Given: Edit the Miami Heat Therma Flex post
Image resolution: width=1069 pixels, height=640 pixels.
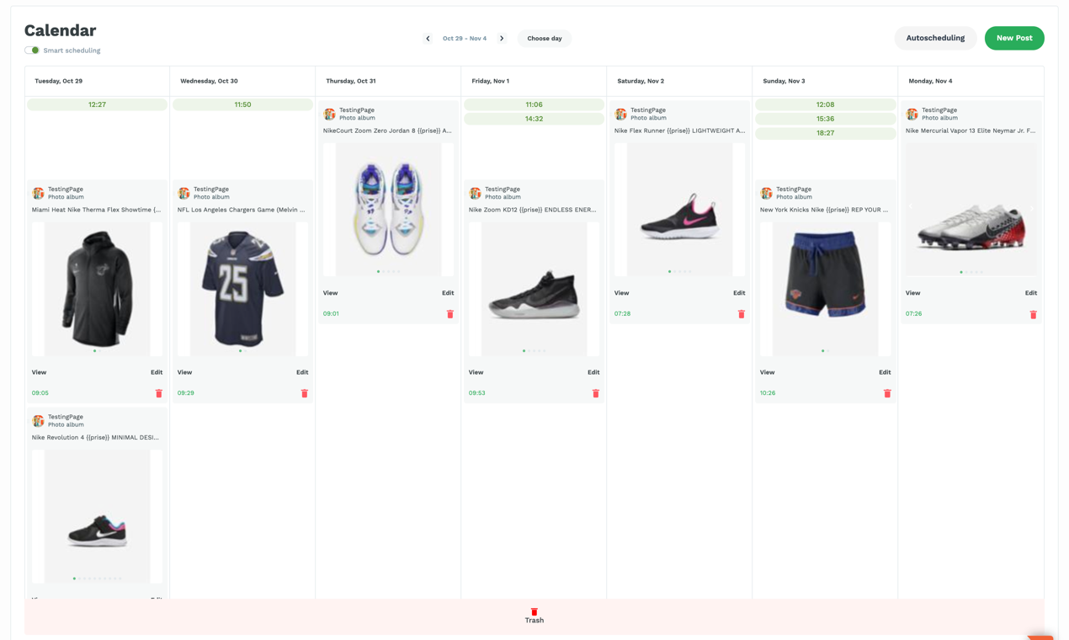Looking at the screenshot, I should click(157, 372).
